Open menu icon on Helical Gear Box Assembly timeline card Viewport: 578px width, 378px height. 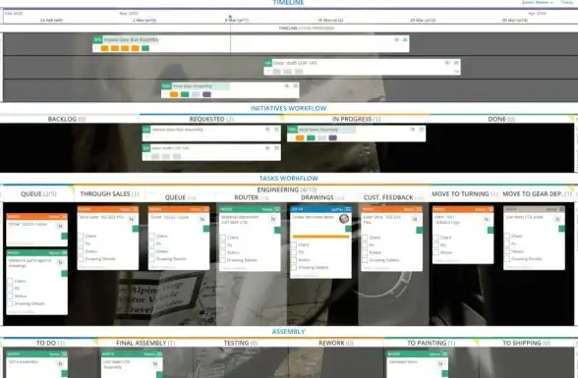405,39
